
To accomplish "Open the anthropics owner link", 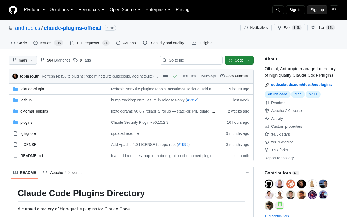I will (x=28, y=28).
